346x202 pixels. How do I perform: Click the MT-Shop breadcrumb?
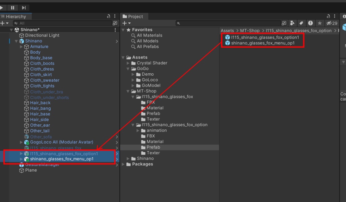(x=250, y=31)
